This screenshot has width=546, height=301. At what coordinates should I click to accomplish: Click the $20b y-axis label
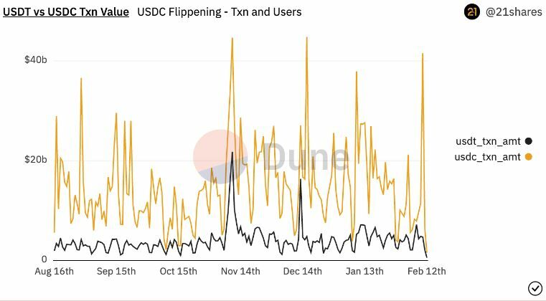pos(36,159)
